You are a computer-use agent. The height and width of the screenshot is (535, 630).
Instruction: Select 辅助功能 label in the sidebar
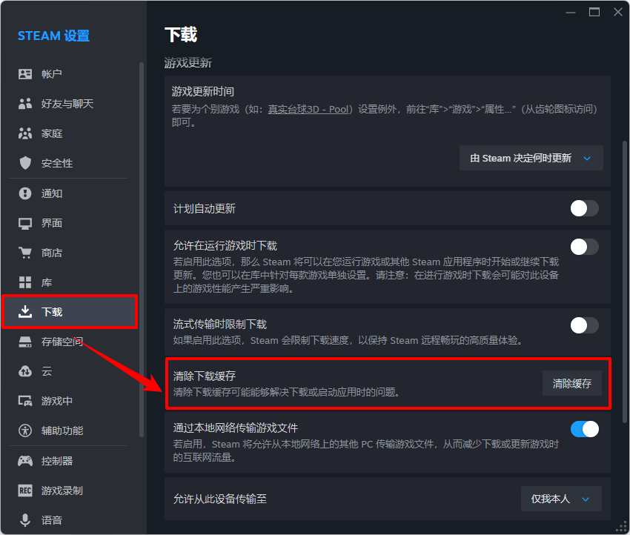point(62,431)
